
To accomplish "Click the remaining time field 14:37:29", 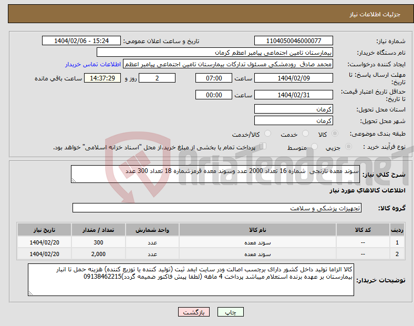I will [102, 78].
